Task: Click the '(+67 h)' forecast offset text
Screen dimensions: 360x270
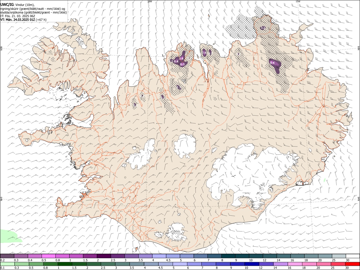Action: tap(41, 20)
